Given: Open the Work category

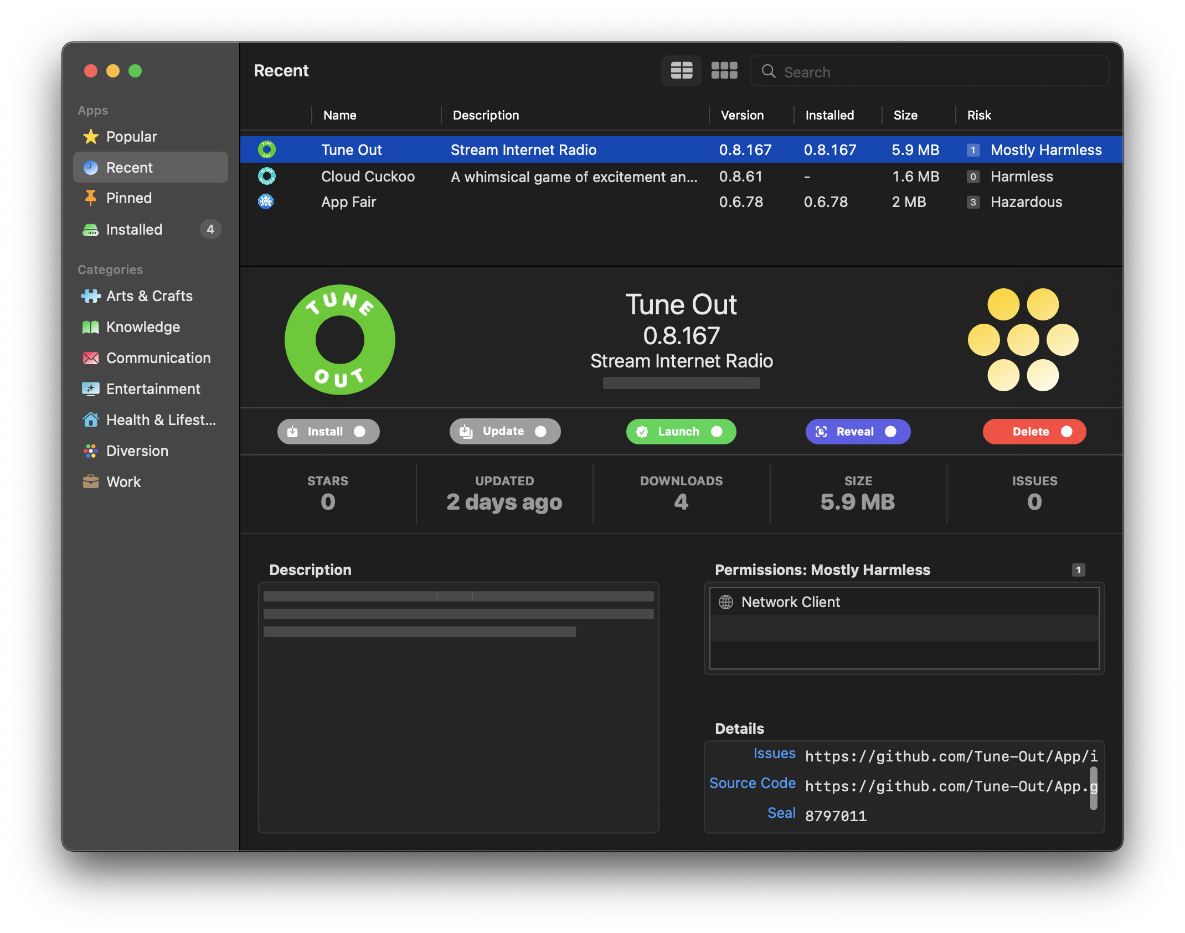Looking at the screenshot, I should click(x=150, y=482).
